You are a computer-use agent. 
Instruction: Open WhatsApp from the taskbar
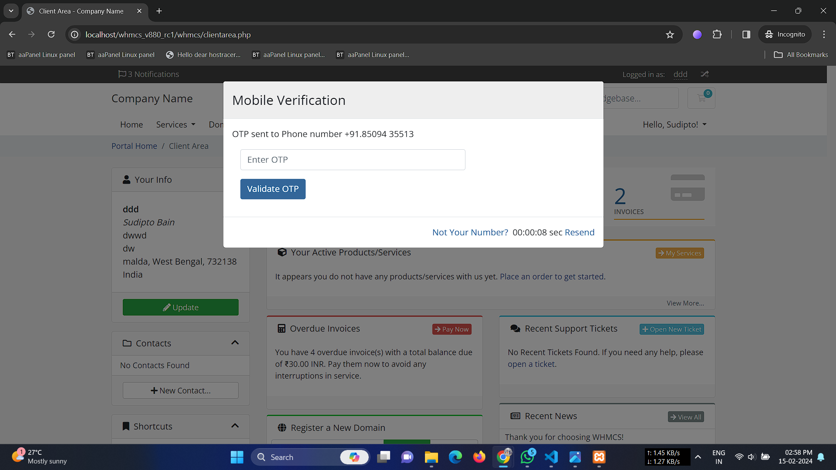pyautogui.click(x=527, y=457)
